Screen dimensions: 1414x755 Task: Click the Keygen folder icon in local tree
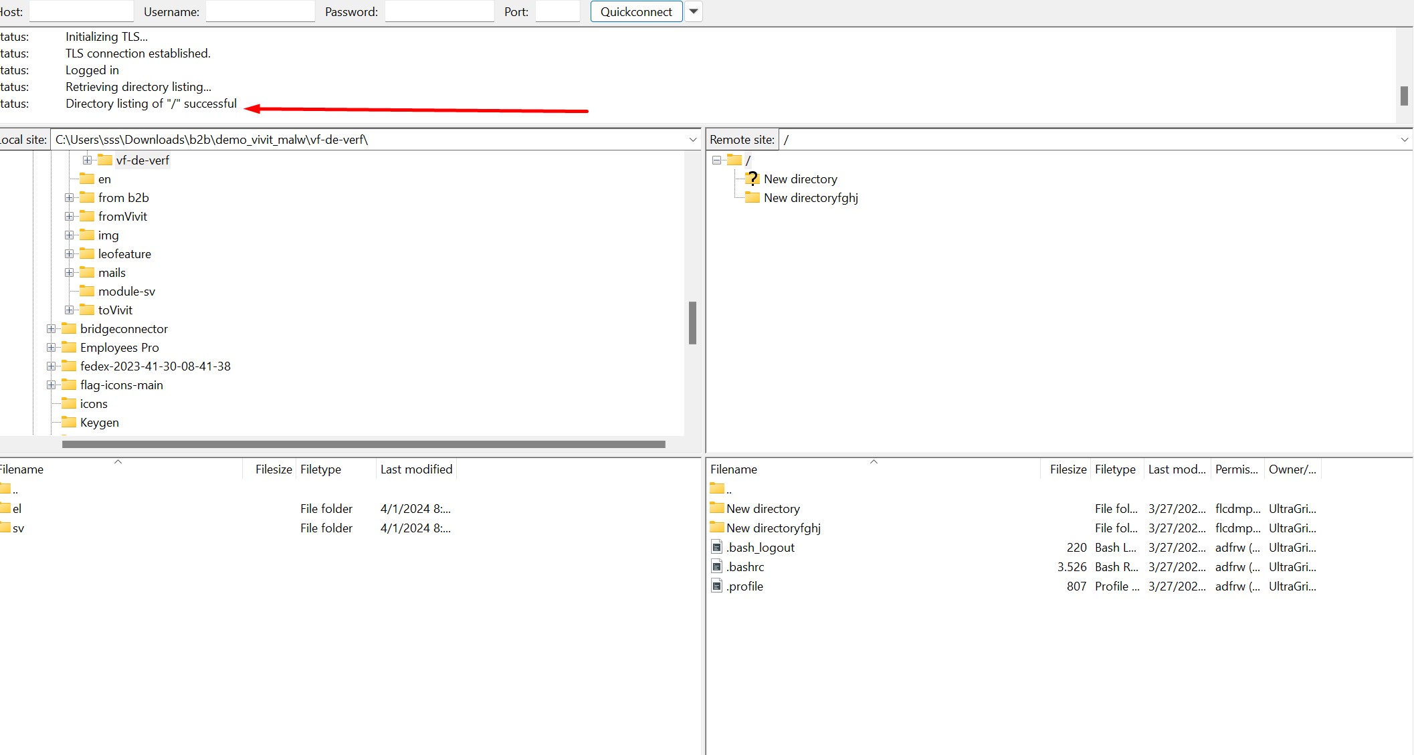click(x=69, y=422)
